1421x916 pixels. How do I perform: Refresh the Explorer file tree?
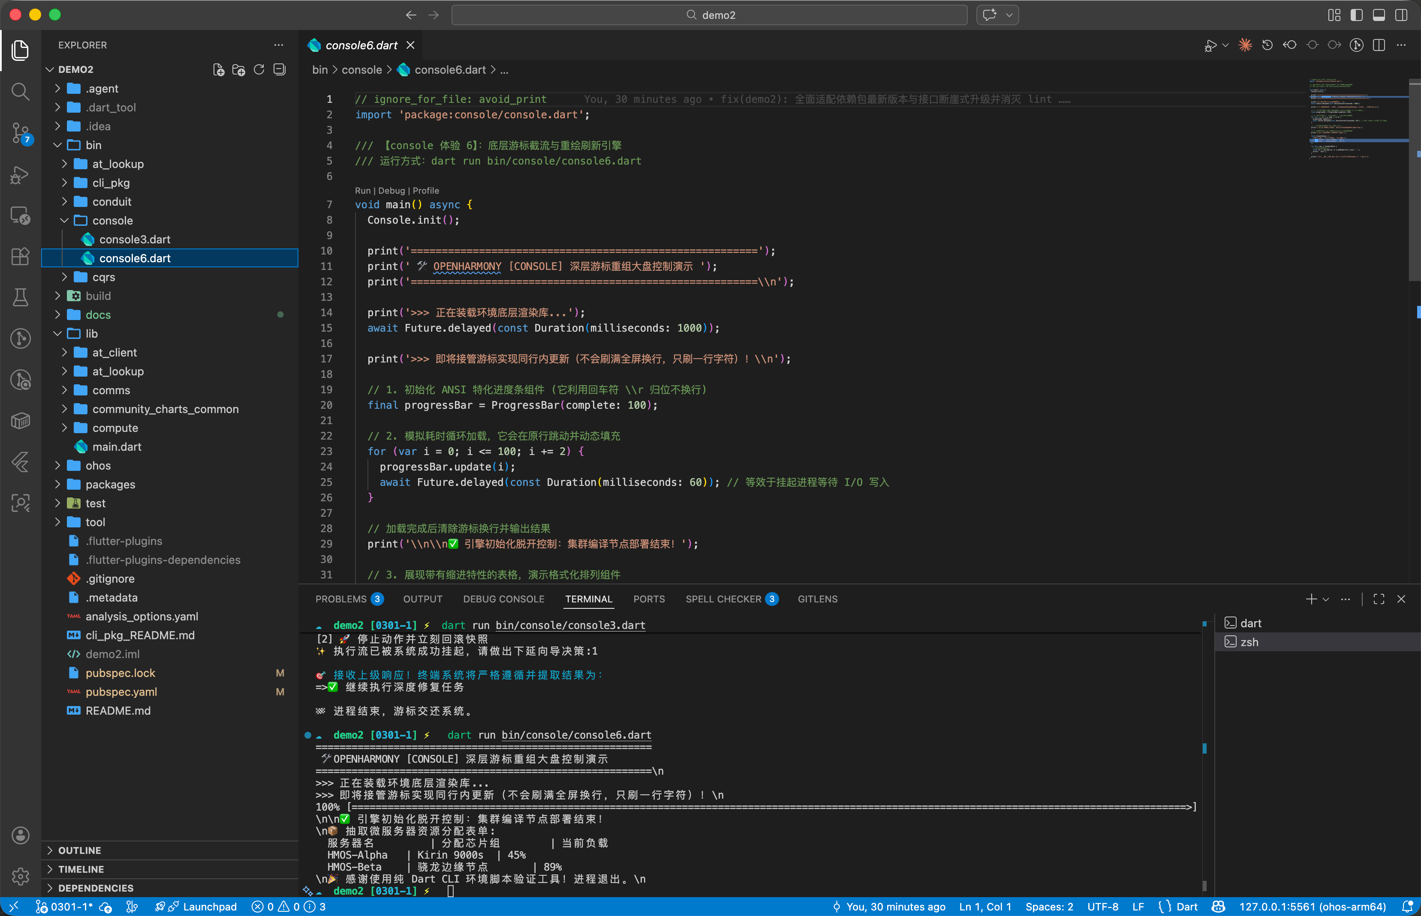coord(259,69)
